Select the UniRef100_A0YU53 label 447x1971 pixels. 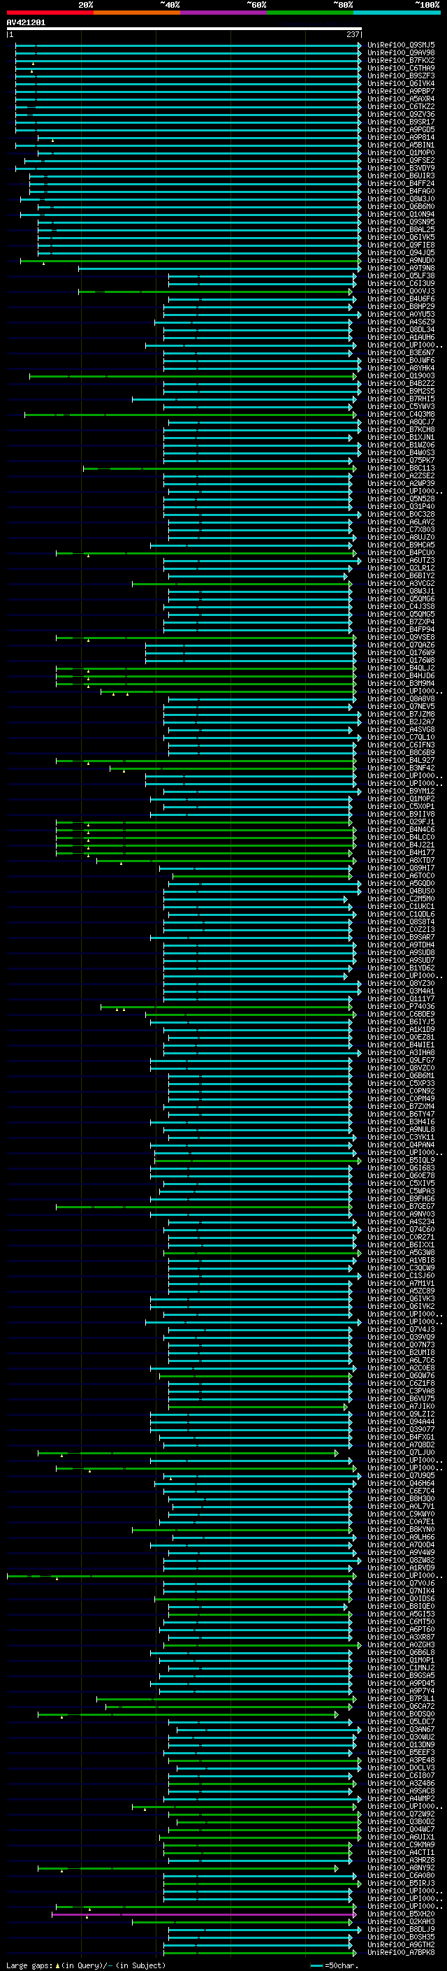coord(401,315)
